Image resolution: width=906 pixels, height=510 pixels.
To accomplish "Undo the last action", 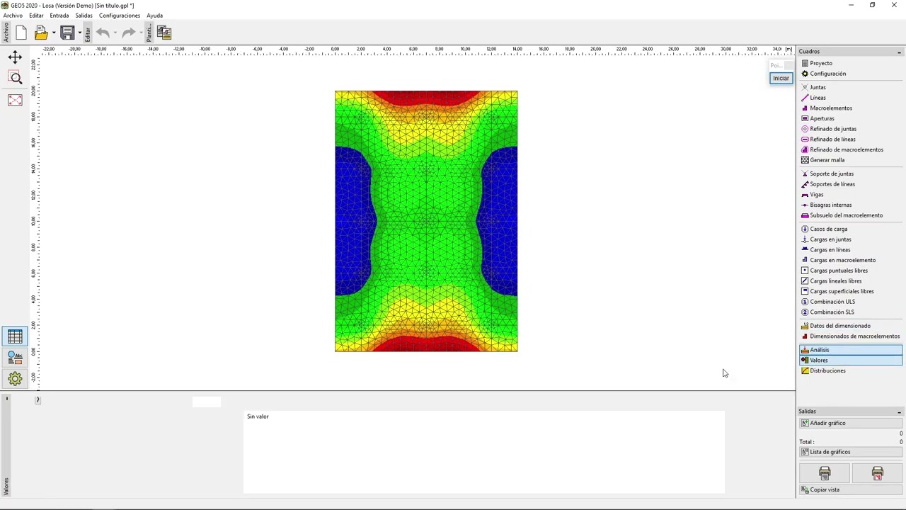I will [x=103, y=33].
